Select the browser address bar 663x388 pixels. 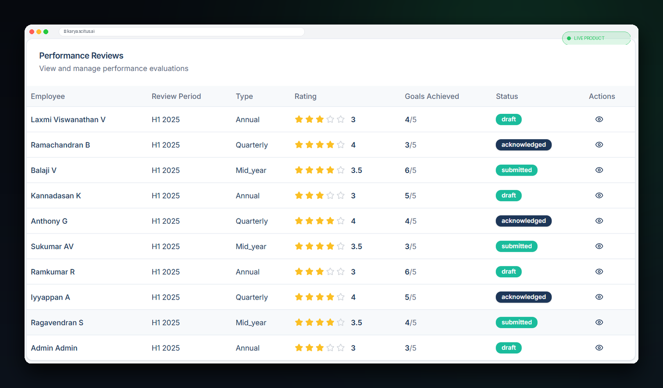[x=182, y=32]
